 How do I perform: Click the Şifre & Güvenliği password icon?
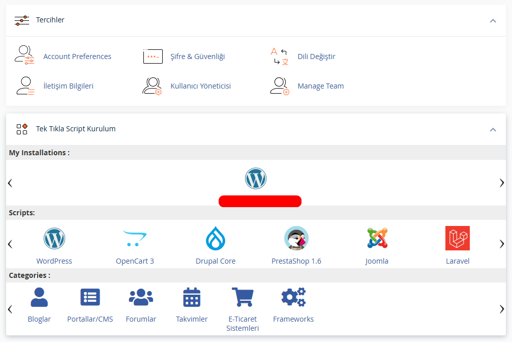click(153, 56)
